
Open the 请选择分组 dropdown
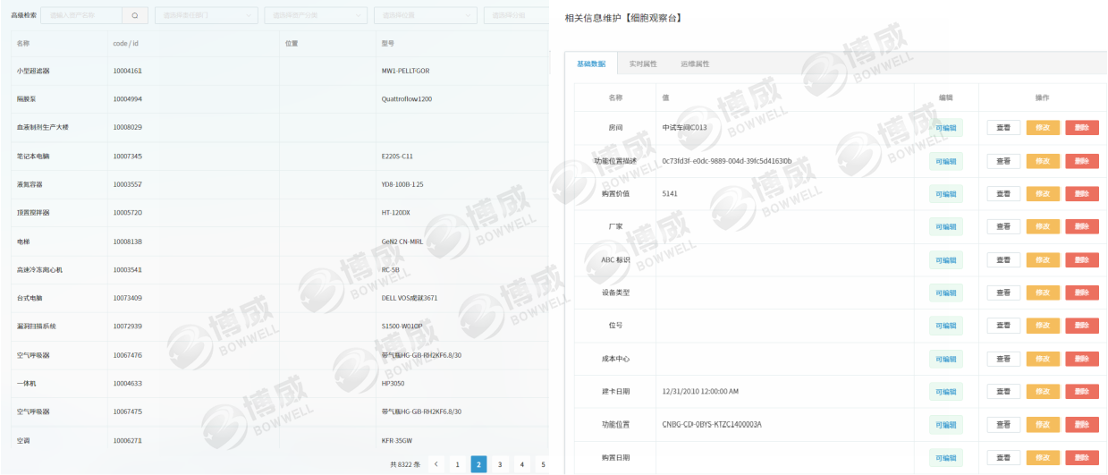[515, 15]
